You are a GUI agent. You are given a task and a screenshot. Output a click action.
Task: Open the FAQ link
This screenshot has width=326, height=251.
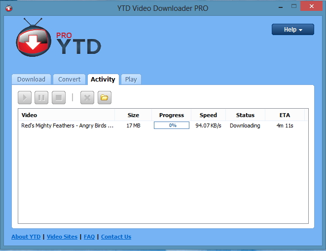(x=89, y=237)
